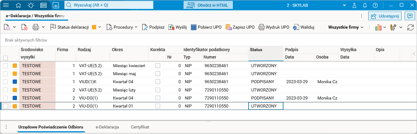Open the chat comments icon
The image size is (417, 134).
(410, 16)
